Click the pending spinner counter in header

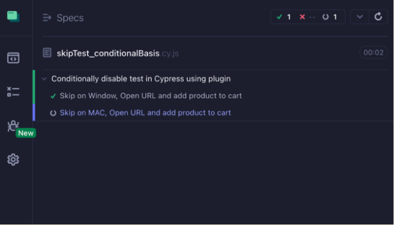(325, 17)
